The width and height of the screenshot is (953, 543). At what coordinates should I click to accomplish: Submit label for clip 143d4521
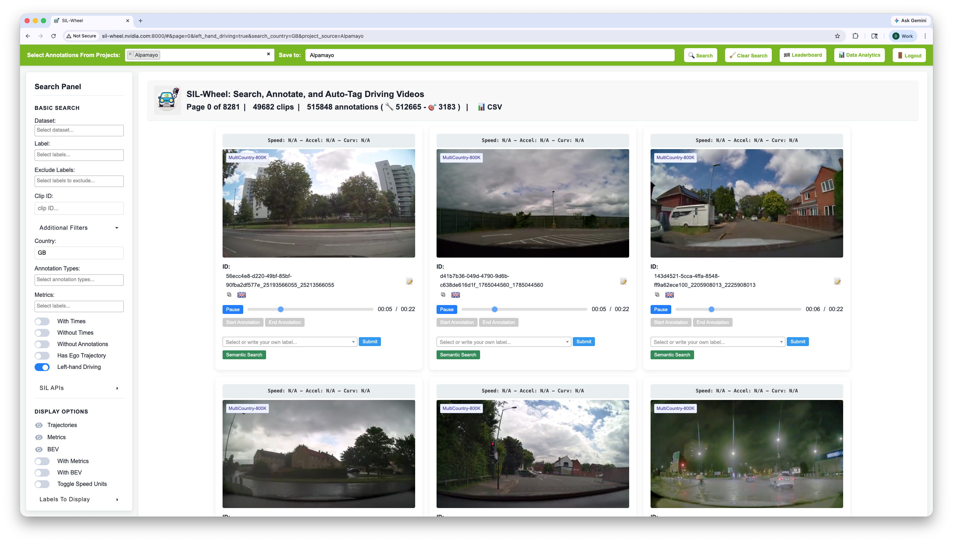(x=797, y=342)
